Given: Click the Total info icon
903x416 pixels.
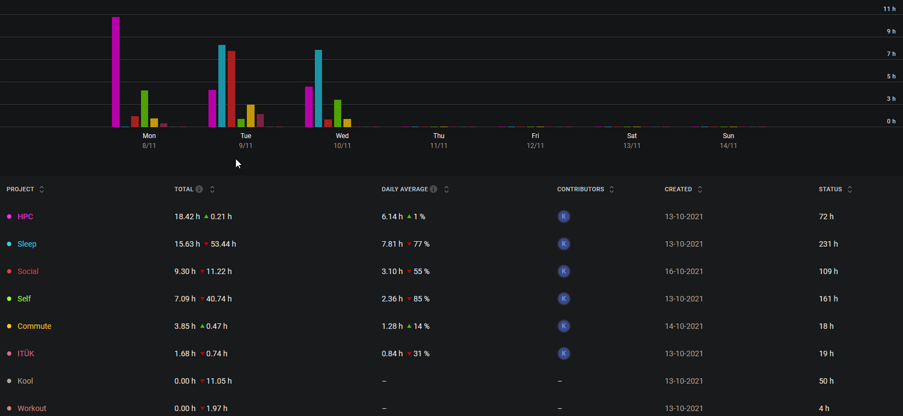Looking at the screenshot, I should [199, 189].
